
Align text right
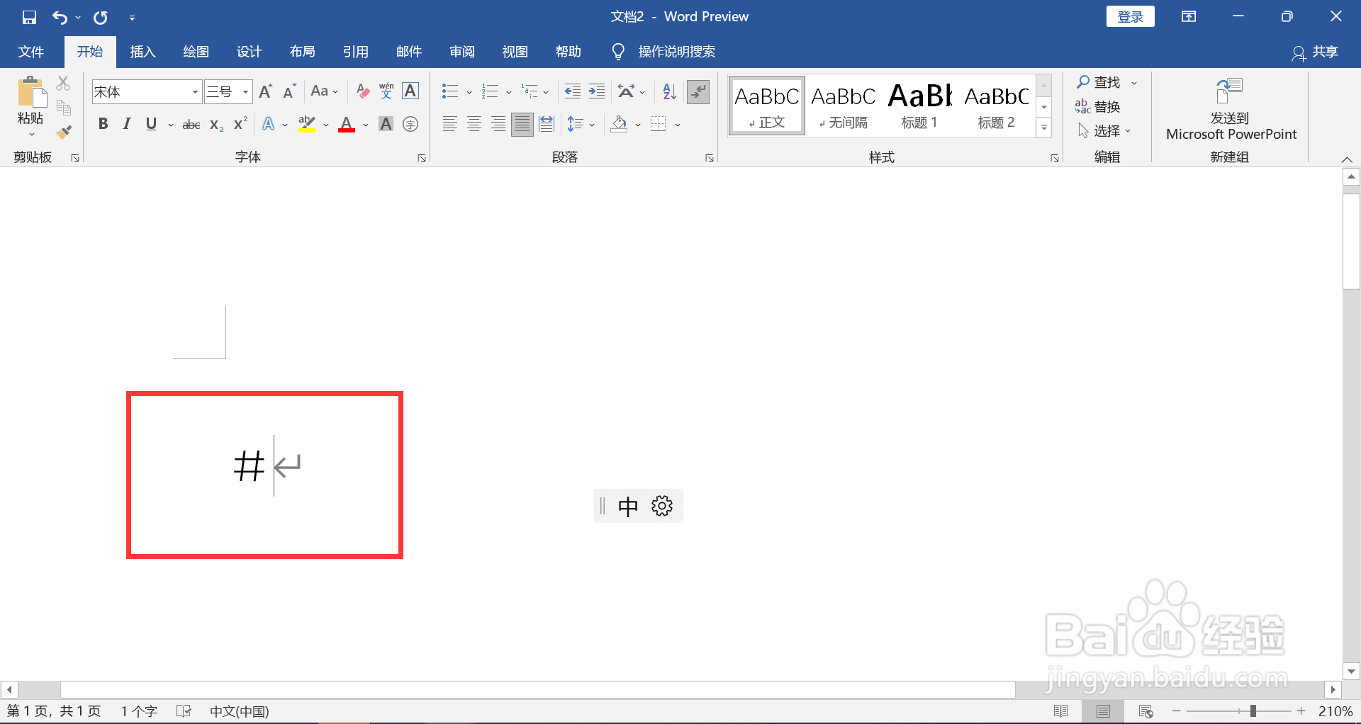coord(498,125)
